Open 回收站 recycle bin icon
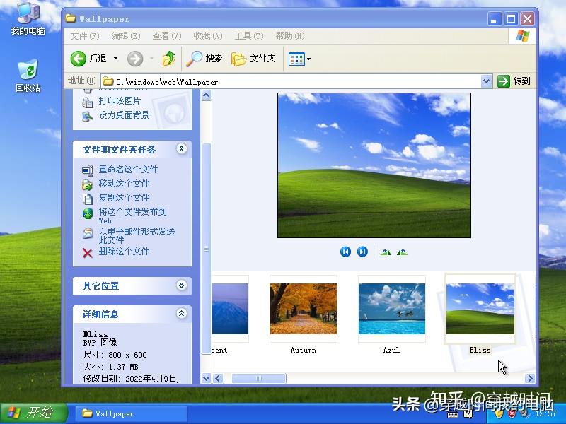Image resolution: width=566 pixels, height=424 pixels. (x=28, y=76)
